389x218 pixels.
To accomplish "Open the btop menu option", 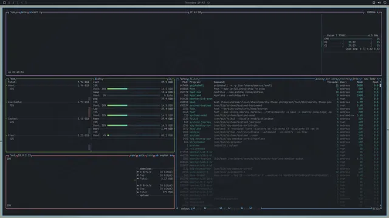I will [x=24, y=12].
